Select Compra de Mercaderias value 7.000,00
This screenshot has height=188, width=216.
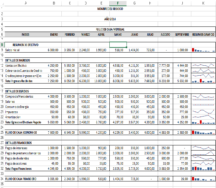pos(101,97)
